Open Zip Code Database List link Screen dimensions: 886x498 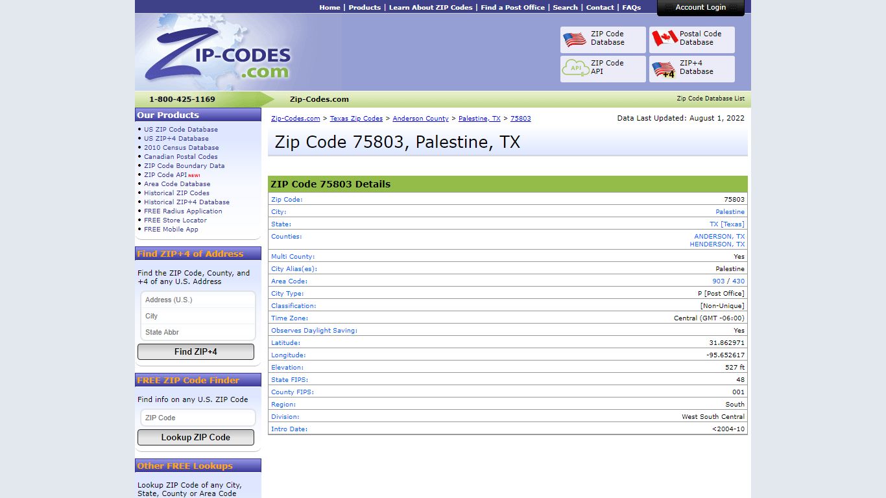click(x=711, y=99)
